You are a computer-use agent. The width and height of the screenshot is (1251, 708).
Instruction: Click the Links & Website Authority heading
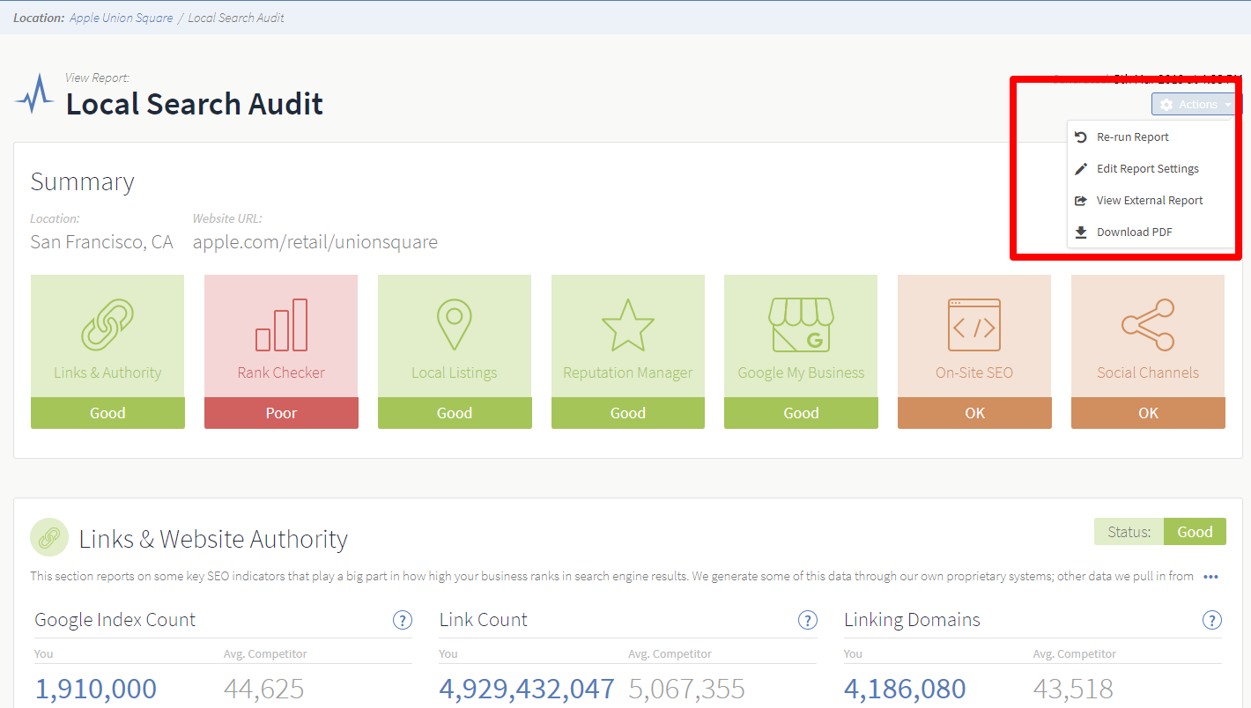213,539
